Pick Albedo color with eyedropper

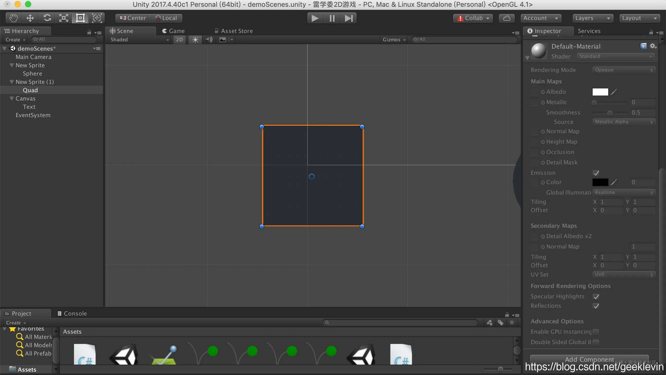(x=614, y=92)
